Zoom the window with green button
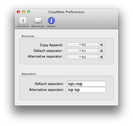133x126 pixels. 29,12
